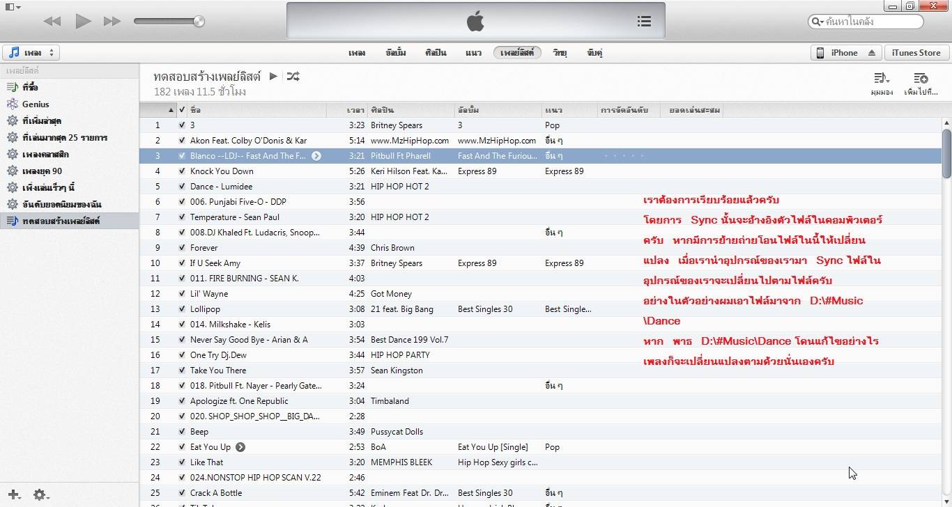
Task: Open the Up Next list icon
Action: 644,22
